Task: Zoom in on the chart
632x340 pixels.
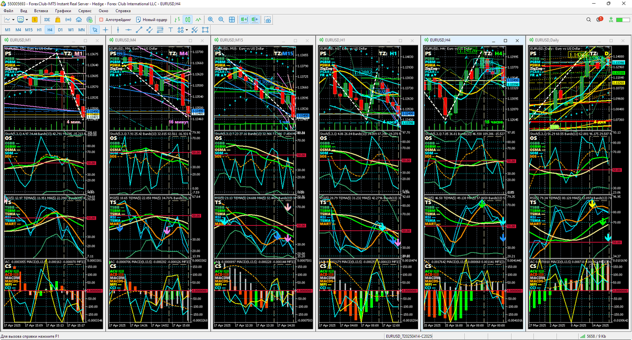Action: click(x=211, y=19)
